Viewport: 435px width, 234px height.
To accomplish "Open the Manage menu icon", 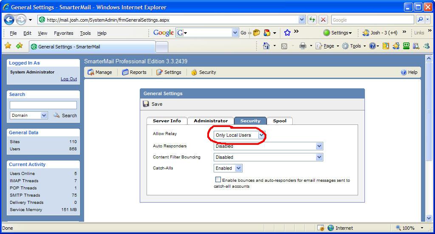I will (x=91, y=72).
